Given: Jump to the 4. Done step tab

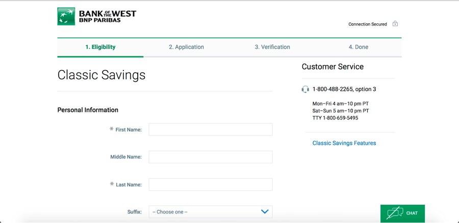Looking at the screenshot, I should click(358, 47).
